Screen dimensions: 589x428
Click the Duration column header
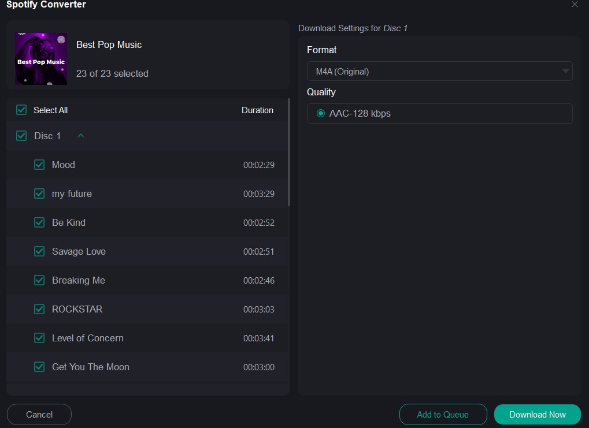coord(257,110)
